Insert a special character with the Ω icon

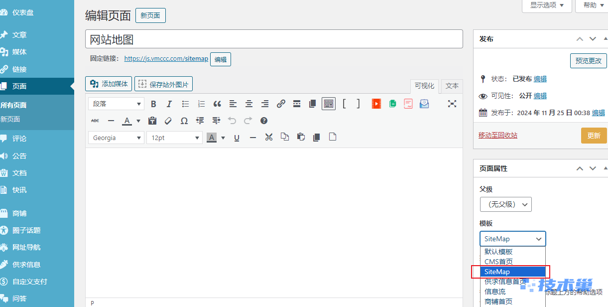[185, 121]
